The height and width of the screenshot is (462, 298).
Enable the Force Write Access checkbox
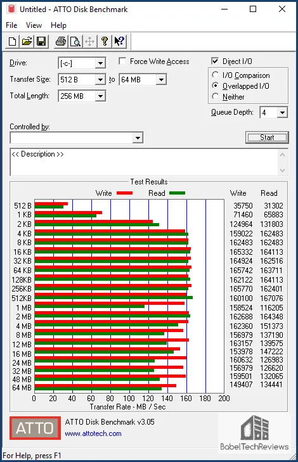[x=122, y=61]
